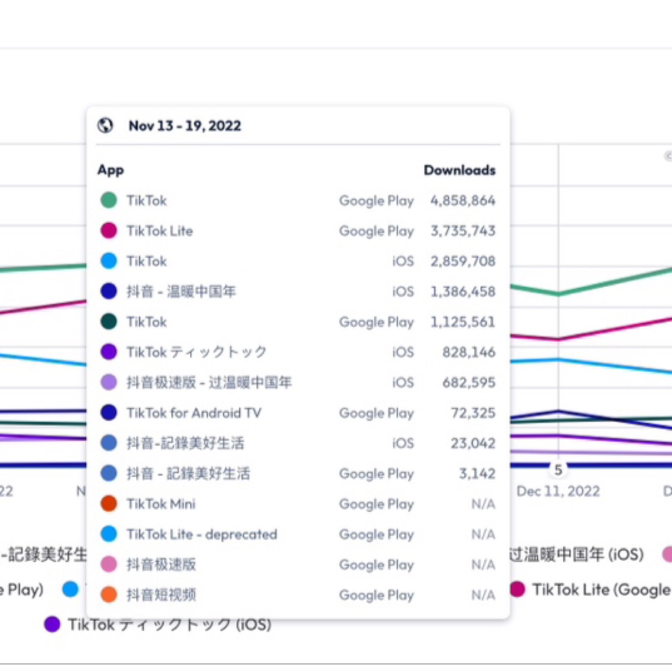Image resolution: width=672 pixels, height=665 pixels.
Task: Click the dark teal swatch for TikTok 1,125,561
Action: click(109, 321)
